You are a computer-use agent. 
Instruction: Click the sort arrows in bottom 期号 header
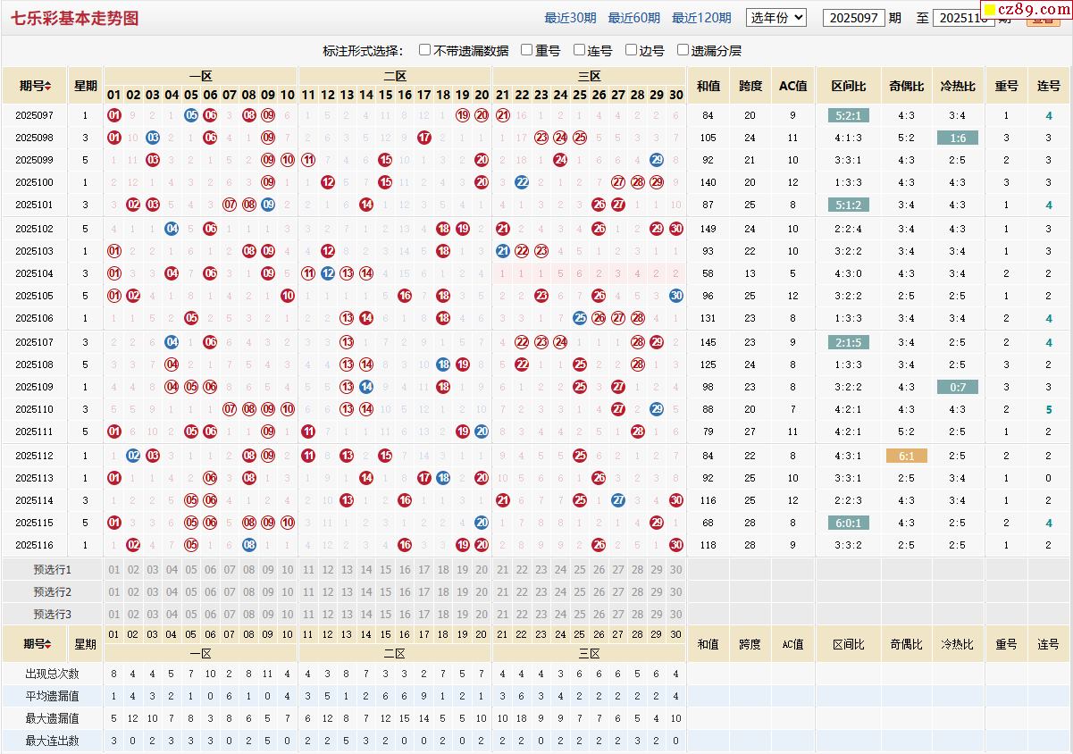48,644
